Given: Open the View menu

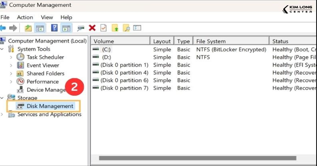Looking at the screenshot, I should pyautogui.click(x=47, y=17).
